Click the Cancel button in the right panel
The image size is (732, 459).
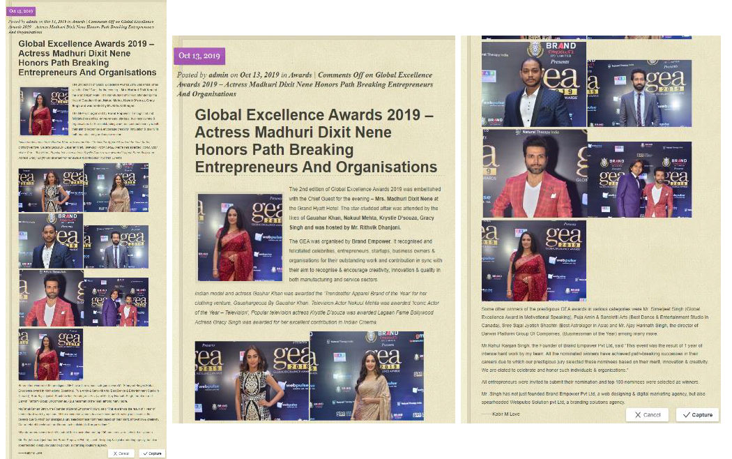coord(647,414)
